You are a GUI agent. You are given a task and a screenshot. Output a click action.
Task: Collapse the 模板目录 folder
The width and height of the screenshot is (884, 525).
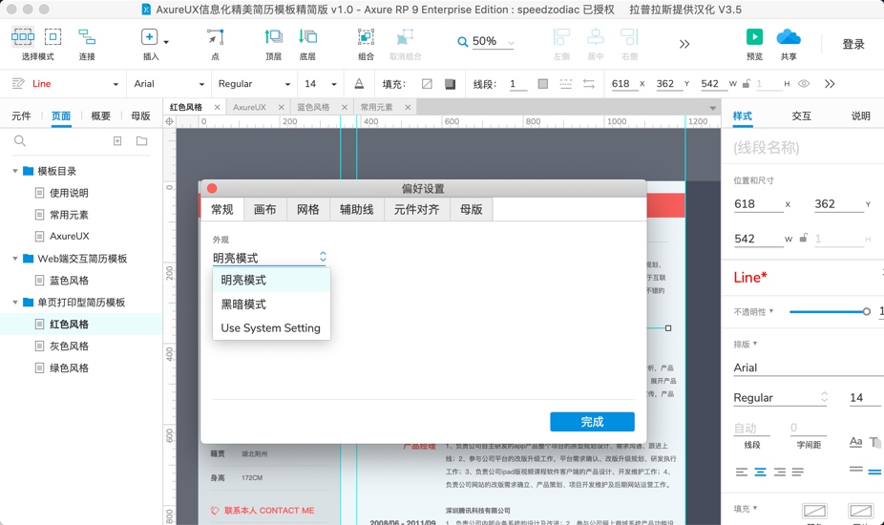[15, 171]
